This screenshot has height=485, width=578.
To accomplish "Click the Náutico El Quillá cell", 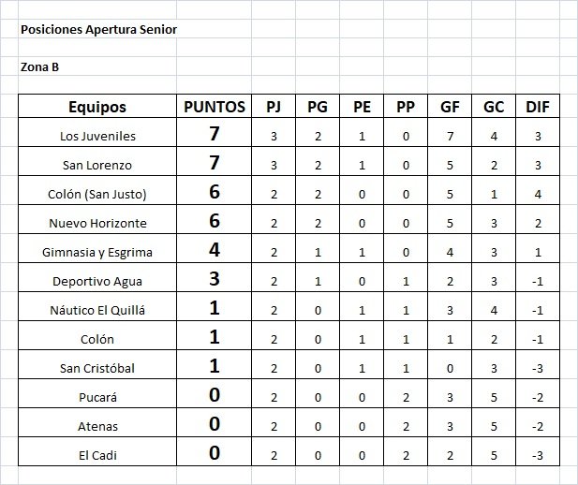I will [x=97, y=306].
